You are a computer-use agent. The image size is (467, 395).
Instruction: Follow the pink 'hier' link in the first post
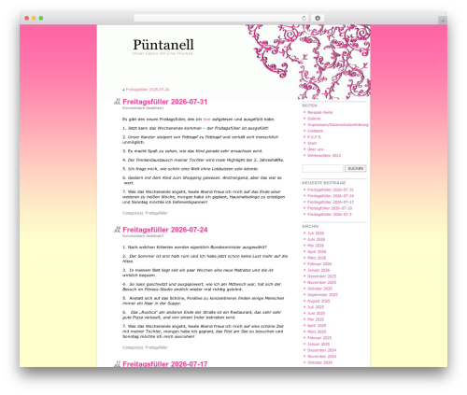(206, 120)
